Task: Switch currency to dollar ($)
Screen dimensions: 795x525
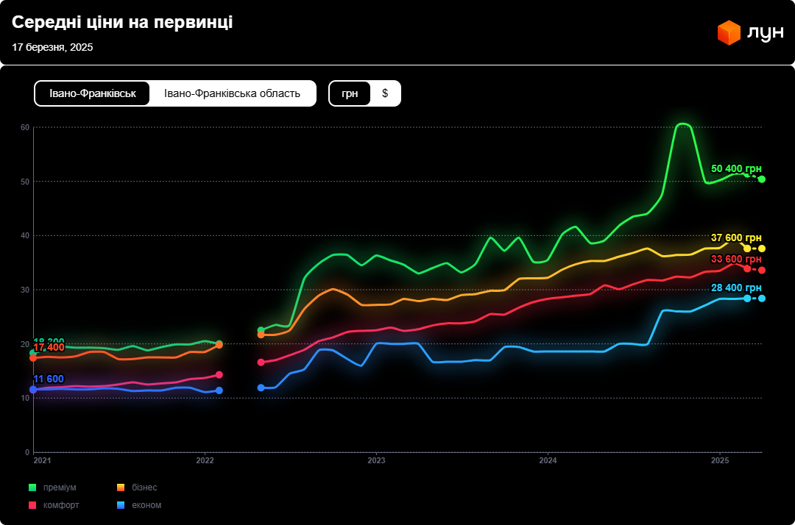Action: (385, 93)
